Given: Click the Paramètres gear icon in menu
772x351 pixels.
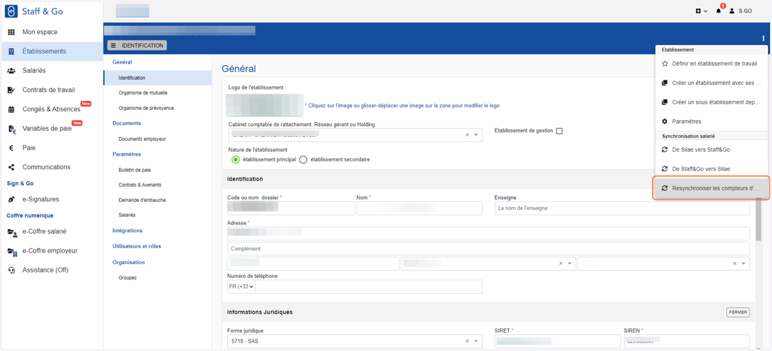Looking at the screenshot, I should [665, 122].
